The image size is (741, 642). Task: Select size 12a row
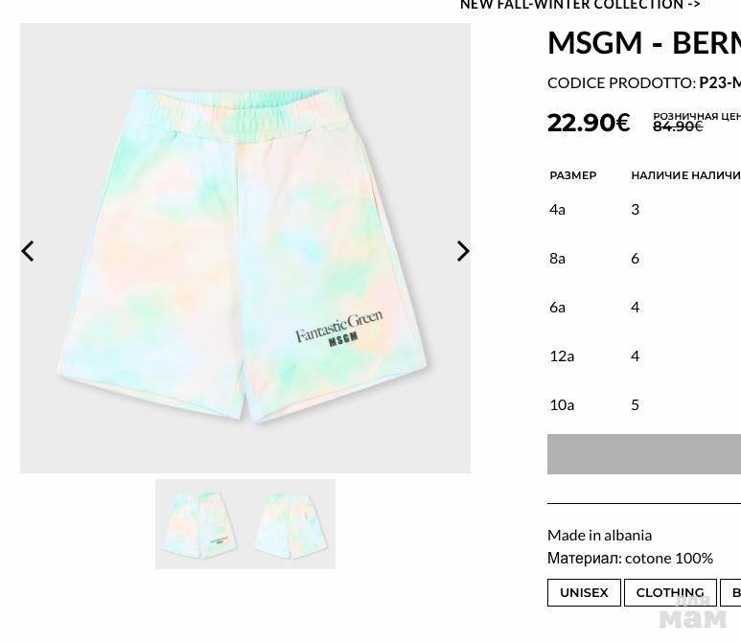[644, 355]
